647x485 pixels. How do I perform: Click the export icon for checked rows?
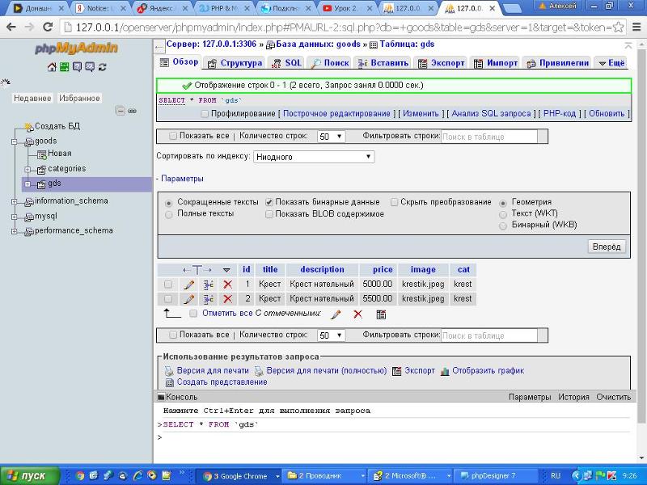pos(381,314)
